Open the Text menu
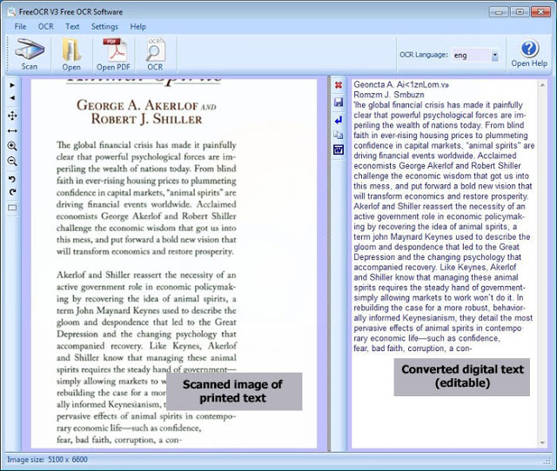The width and height of the screenshot is (557, 471). 72,27
